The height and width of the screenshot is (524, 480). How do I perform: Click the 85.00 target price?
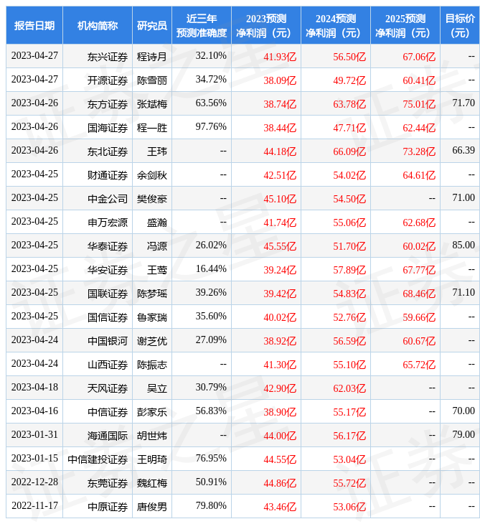click(463, 245)
